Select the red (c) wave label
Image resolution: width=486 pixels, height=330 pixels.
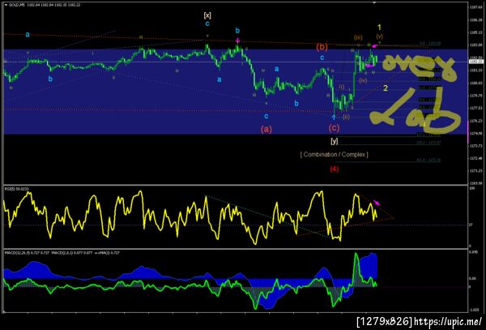point(334,127)
